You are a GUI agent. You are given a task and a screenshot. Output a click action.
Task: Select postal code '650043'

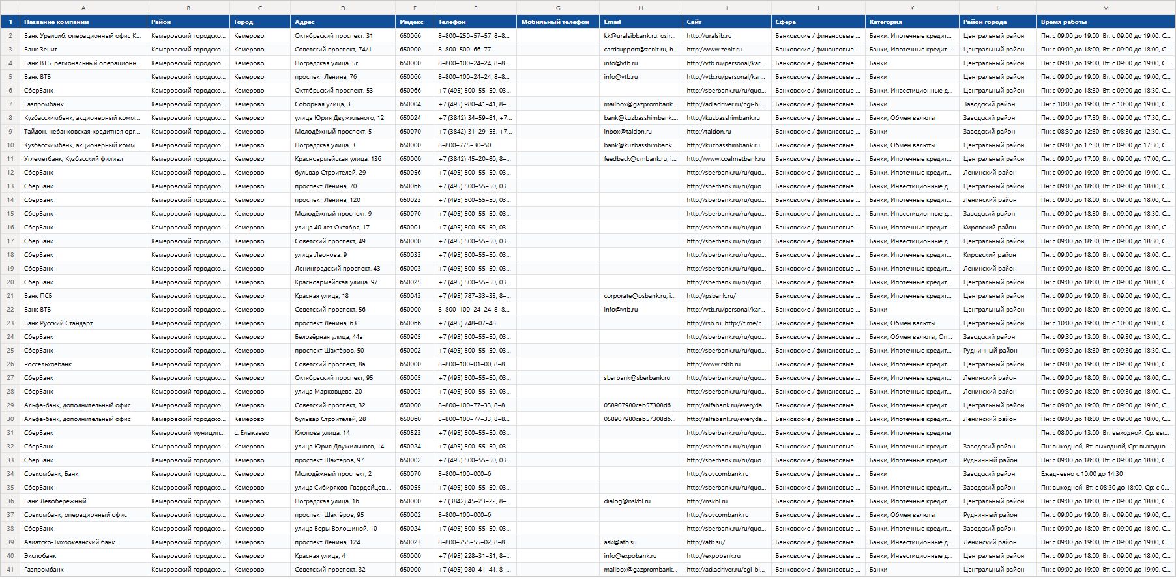(415, 296)
